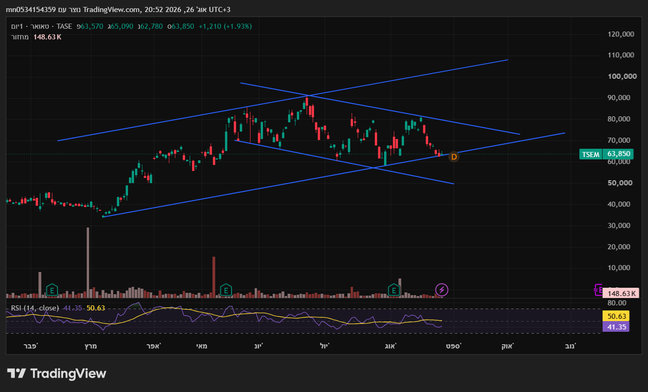The width and height of the screenshot is (648, 392).
Task: Select the 80.00 RSI scale label
Action: click(x=617, y=303)
